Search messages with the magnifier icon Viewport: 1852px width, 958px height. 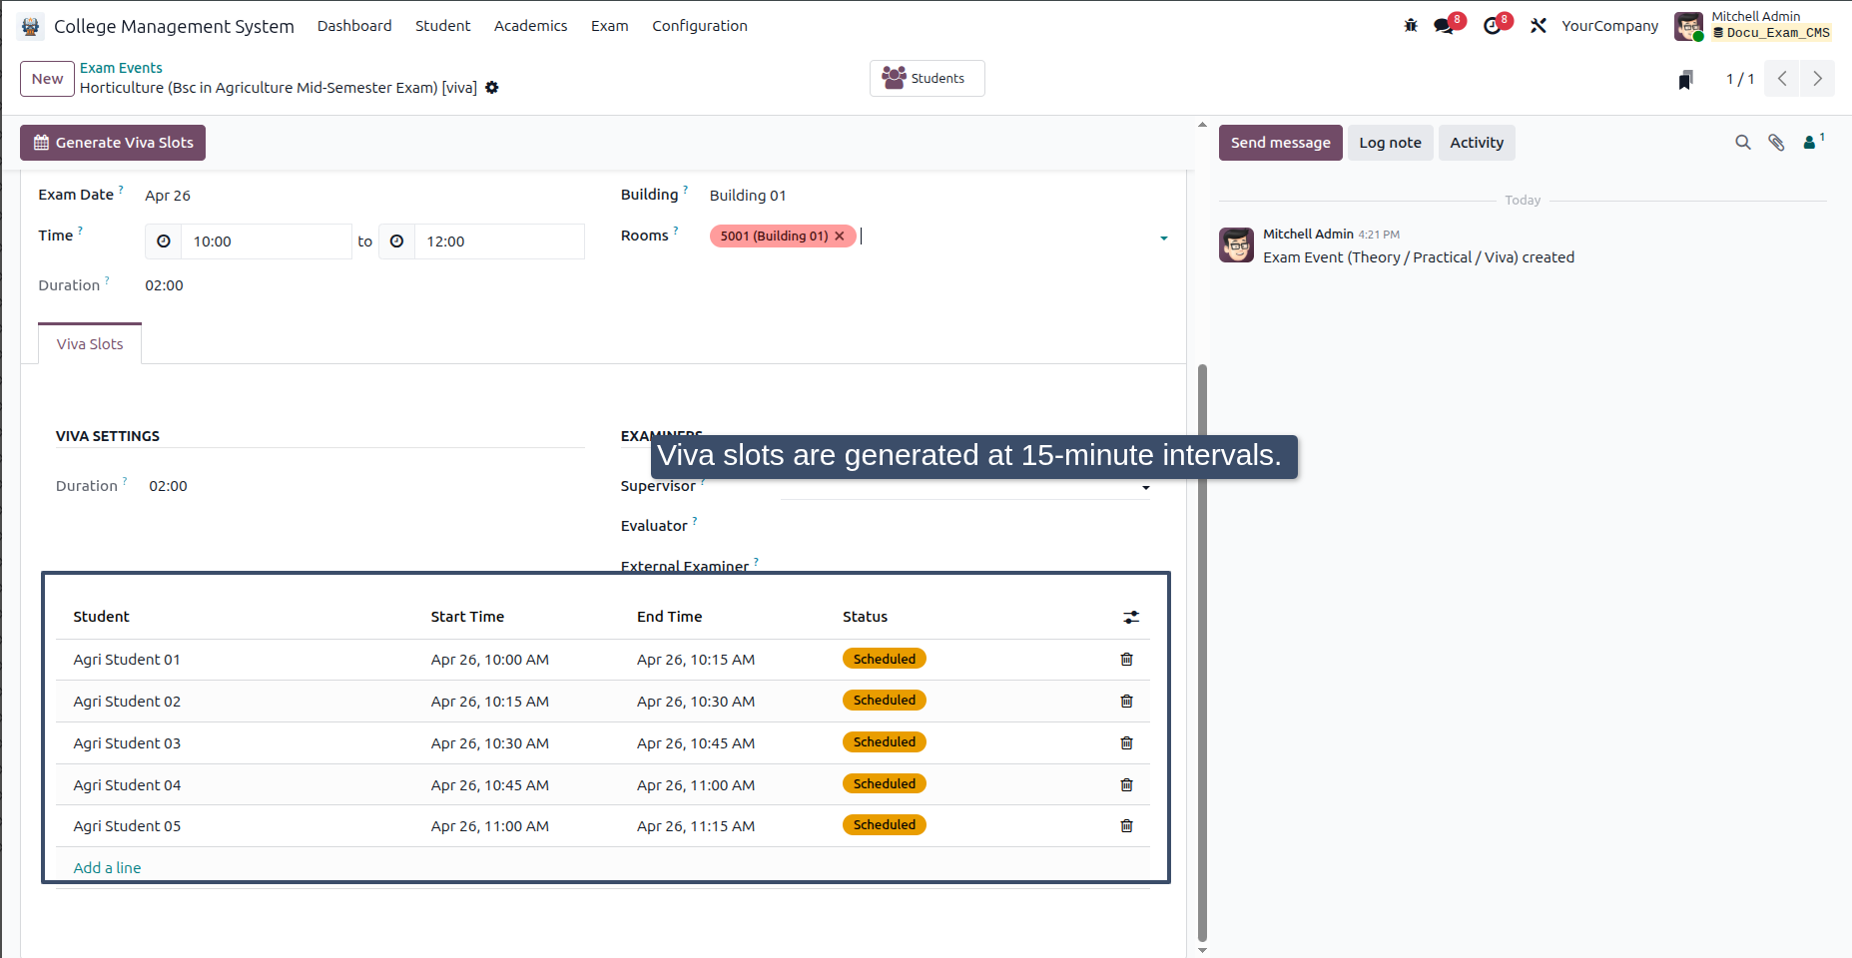click(1743, 143)
